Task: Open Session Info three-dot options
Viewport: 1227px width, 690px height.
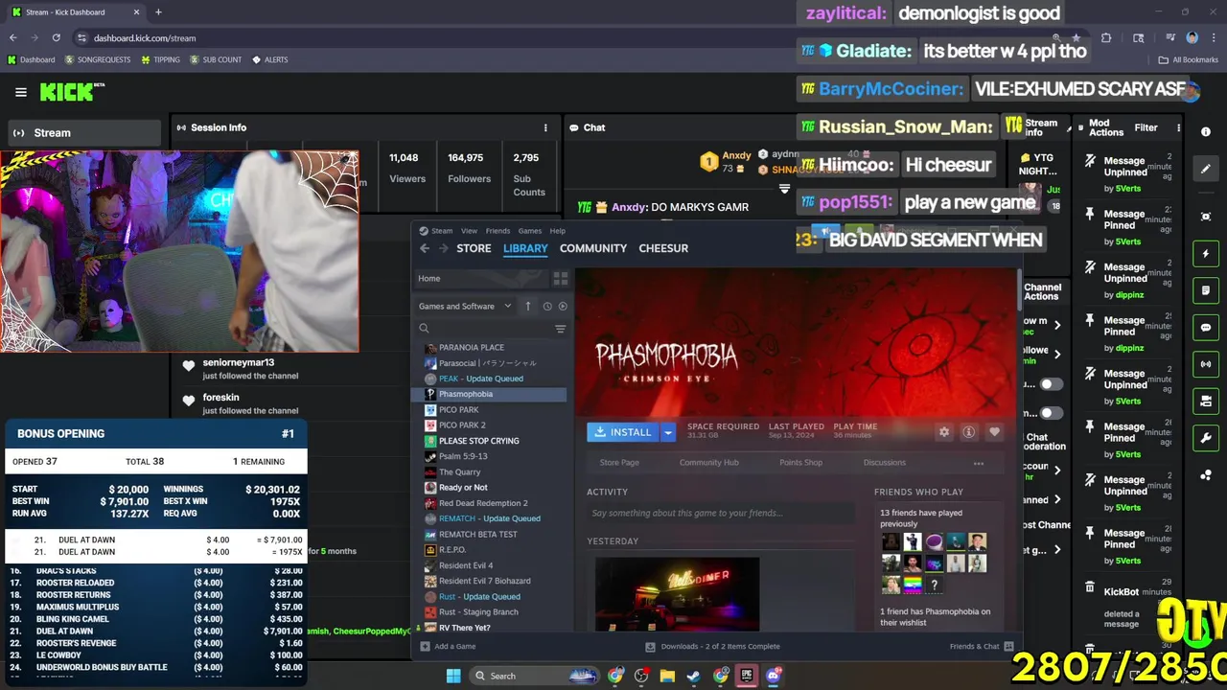Action: (x=545, y=127)
